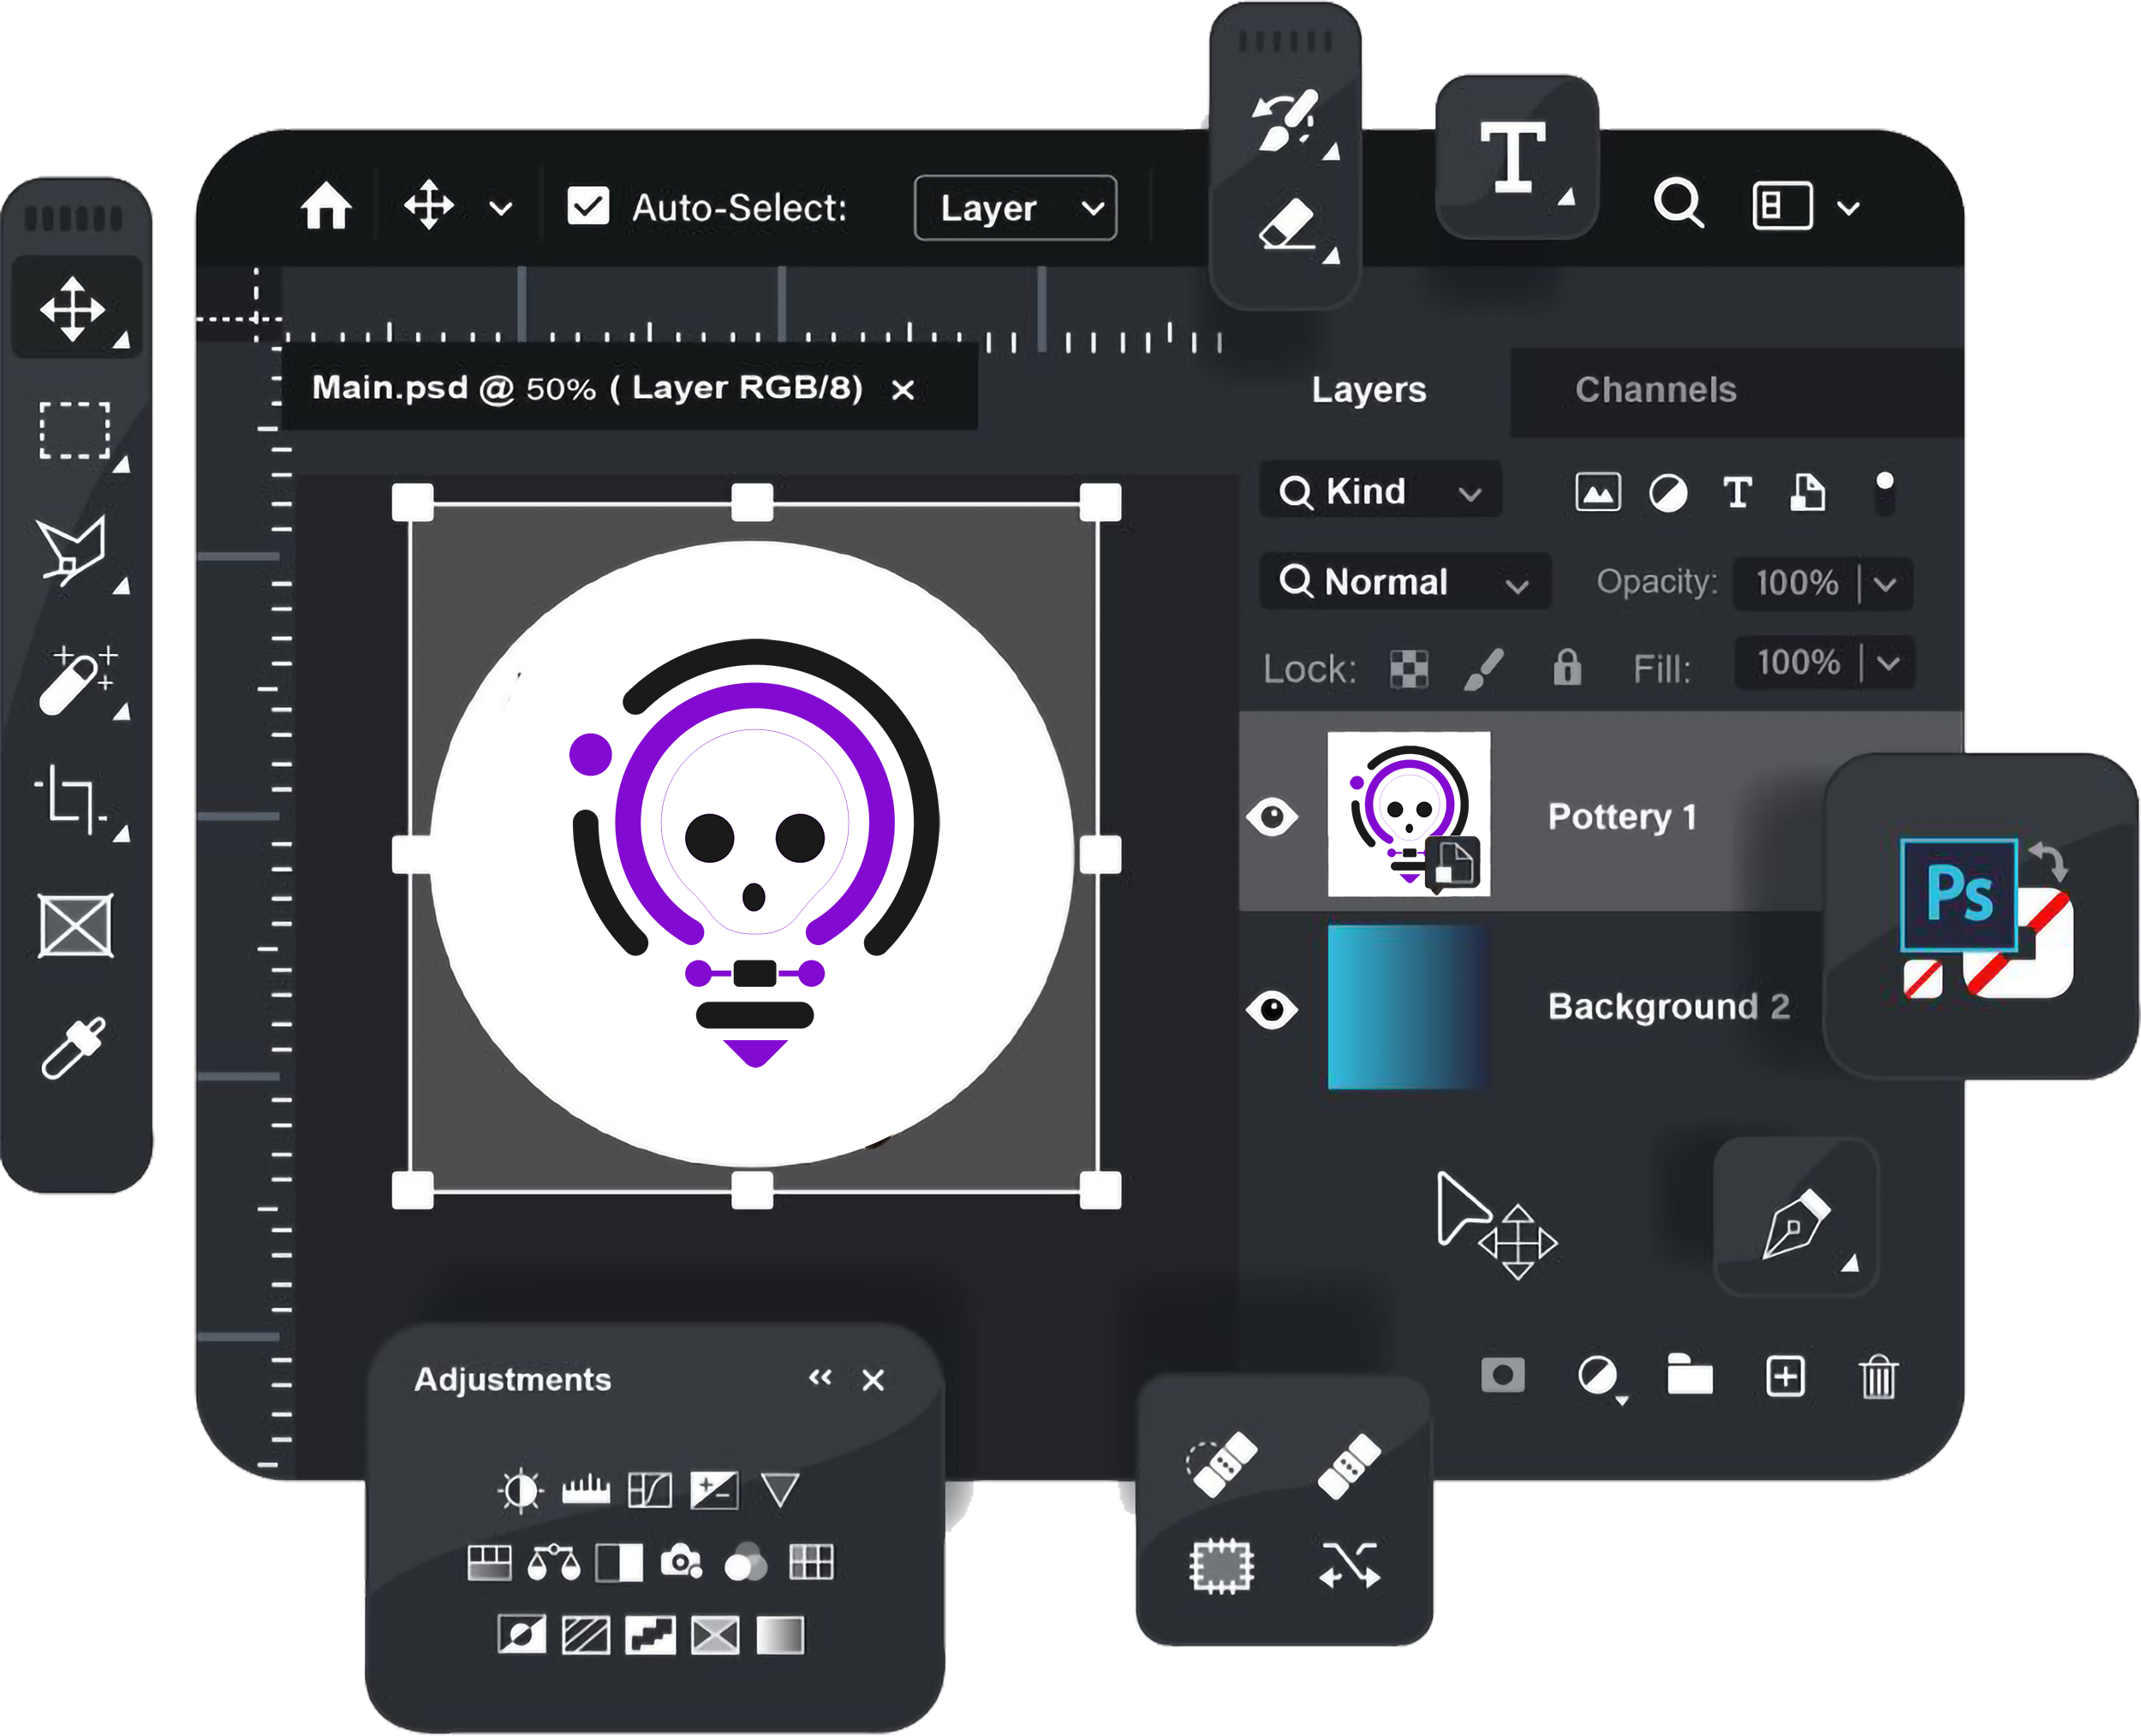The height and width of the screenshot is (1736, 2141).
Task: Click the Background 2 gradient thumbnail
Action: point(1408,1007)
